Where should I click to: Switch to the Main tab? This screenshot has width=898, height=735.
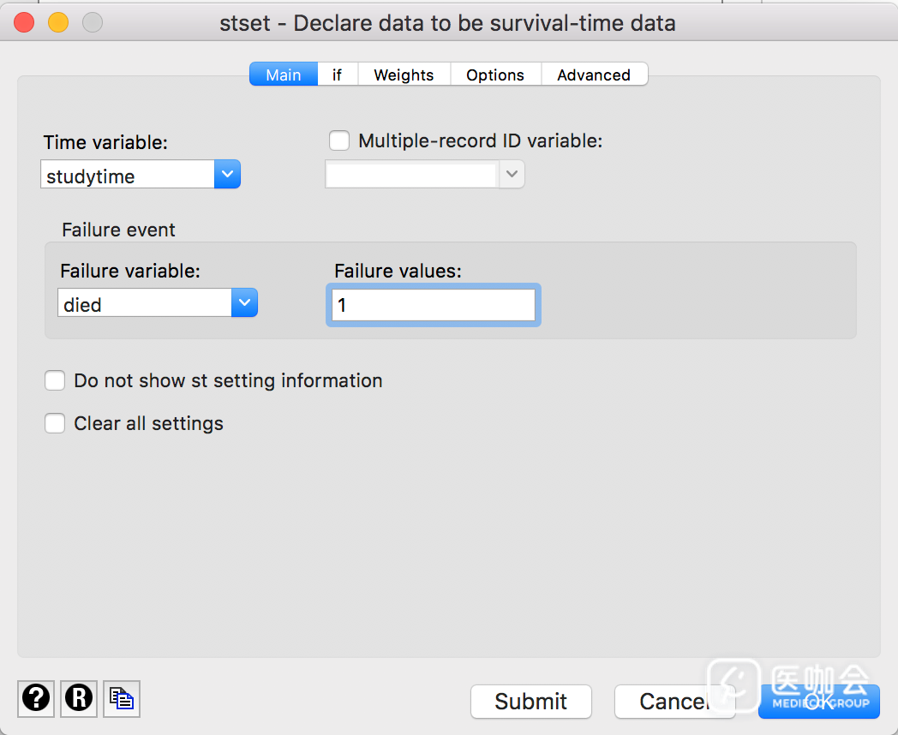(283, 75)
